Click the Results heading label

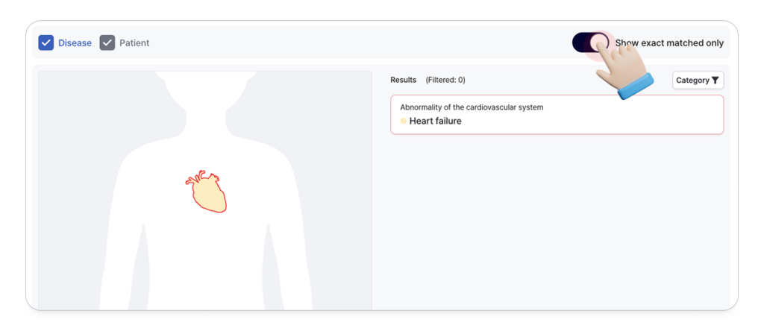click(404, 80)
